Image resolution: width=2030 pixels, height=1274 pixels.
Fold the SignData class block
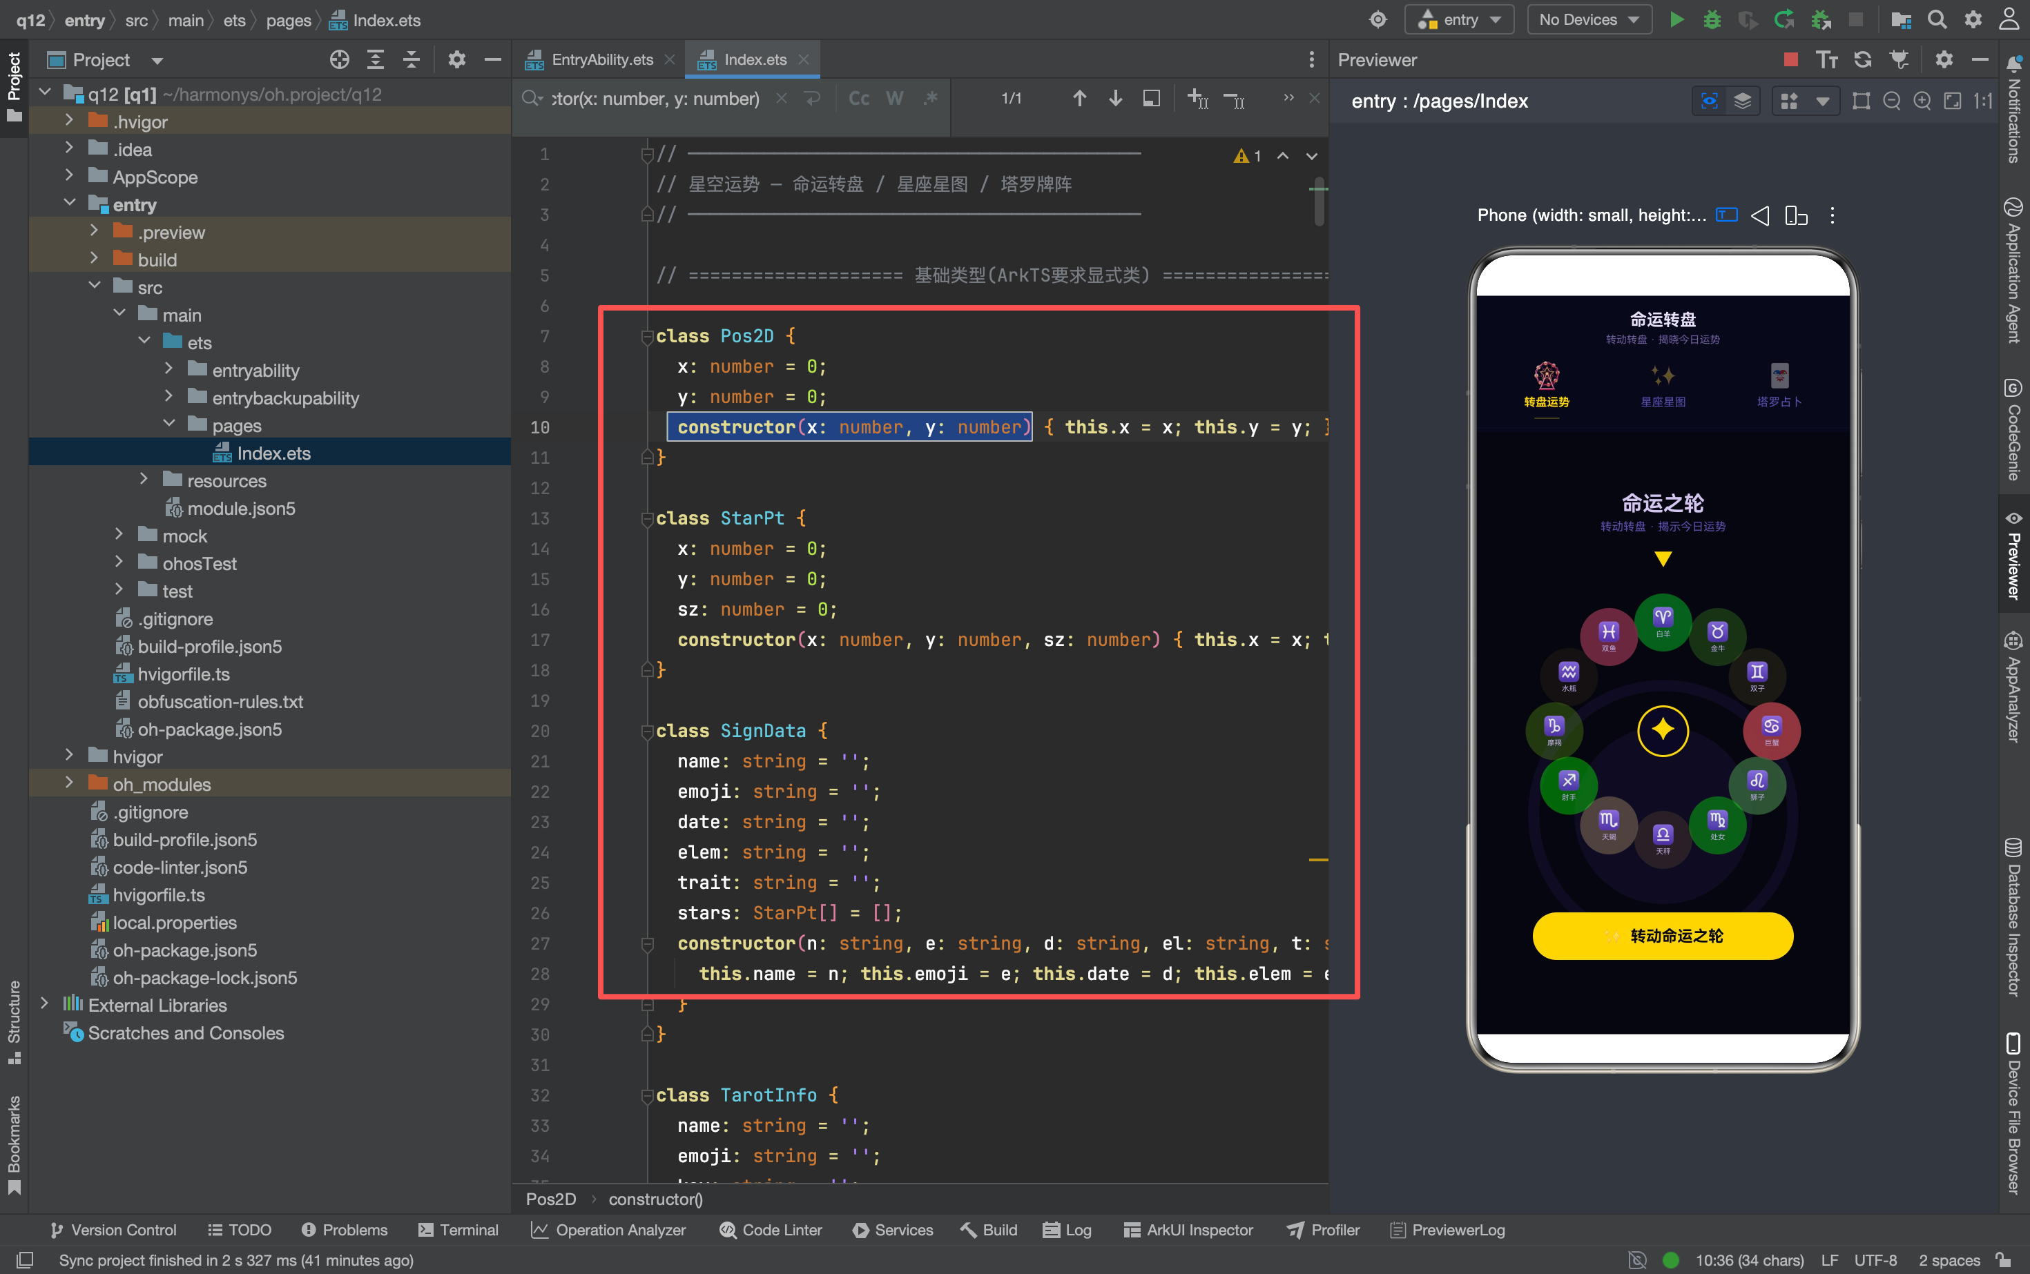(648, 732)
